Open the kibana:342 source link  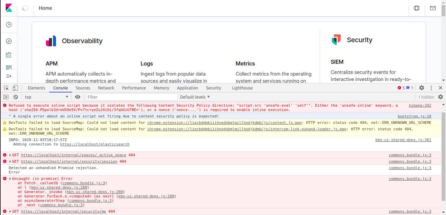tap(419, 105)
